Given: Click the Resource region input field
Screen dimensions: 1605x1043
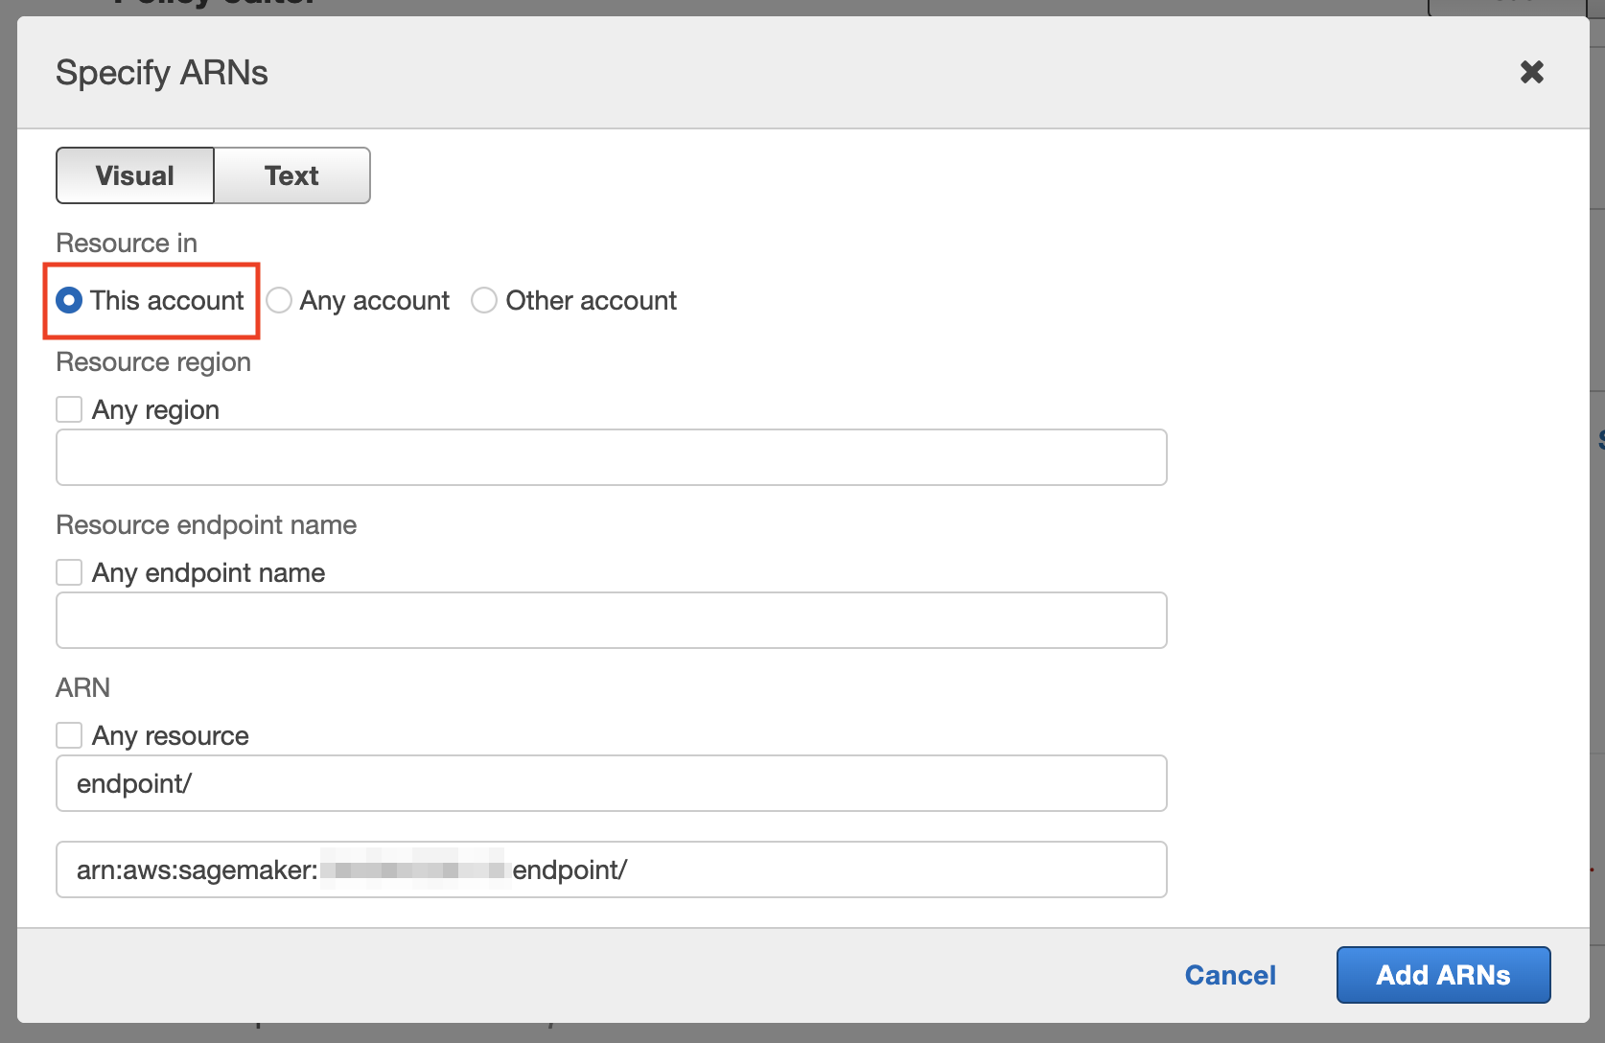Looking at the screenshot, I should [x=611, y=457].
